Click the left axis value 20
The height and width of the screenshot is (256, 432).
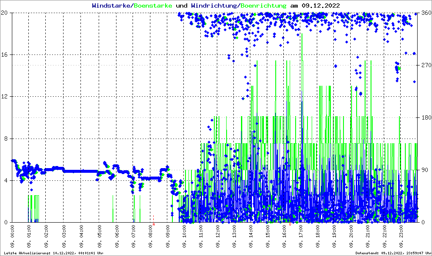(x=4, y=13)
